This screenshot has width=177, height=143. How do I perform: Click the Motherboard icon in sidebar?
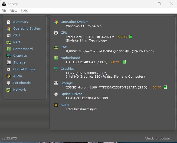9,49
